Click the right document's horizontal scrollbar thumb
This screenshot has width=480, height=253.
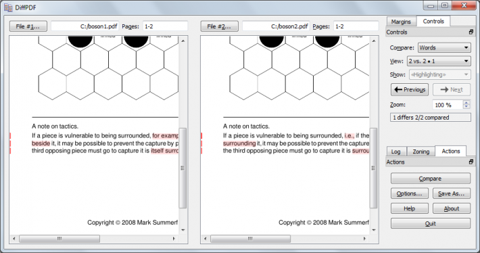(x=250, y=238)
